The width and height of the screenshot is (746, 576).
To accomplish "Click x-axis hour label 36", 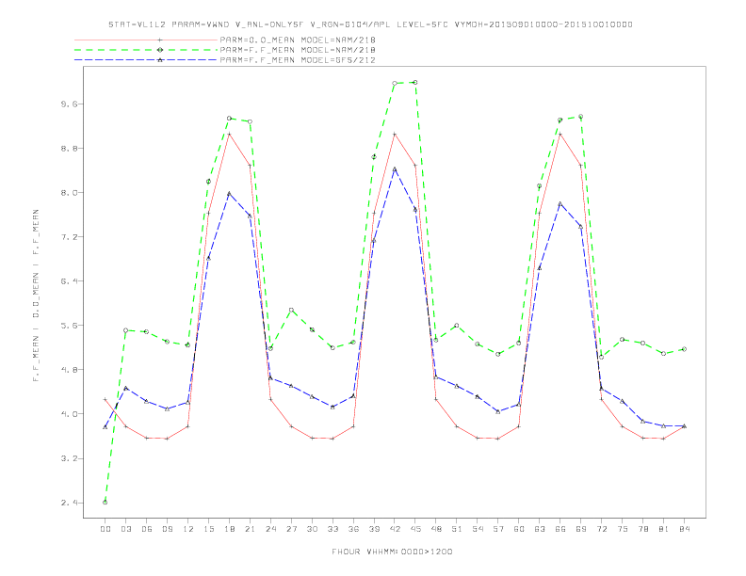I will [x=353, y=529].
